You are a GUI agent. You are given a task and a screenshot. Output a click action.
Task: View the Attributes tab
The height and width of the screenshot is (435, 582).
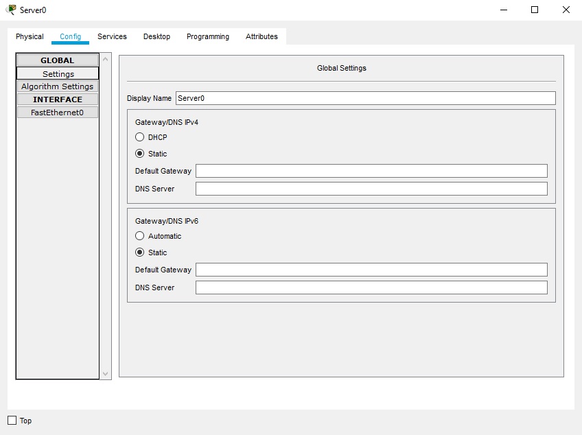click(261, 36)
